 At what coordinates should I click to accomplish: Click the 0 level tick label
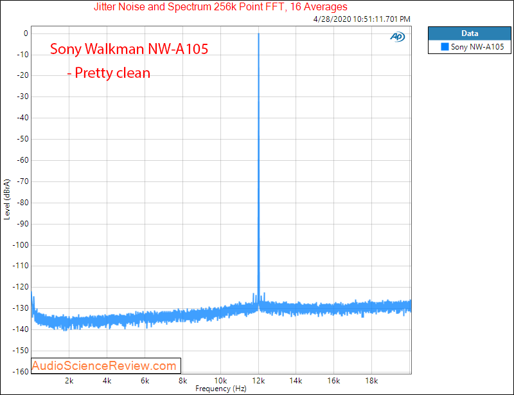tap(26, 33)
